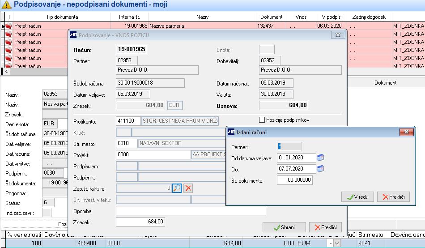
Task: Click the V podpis column header
Action: click(331, 17)
